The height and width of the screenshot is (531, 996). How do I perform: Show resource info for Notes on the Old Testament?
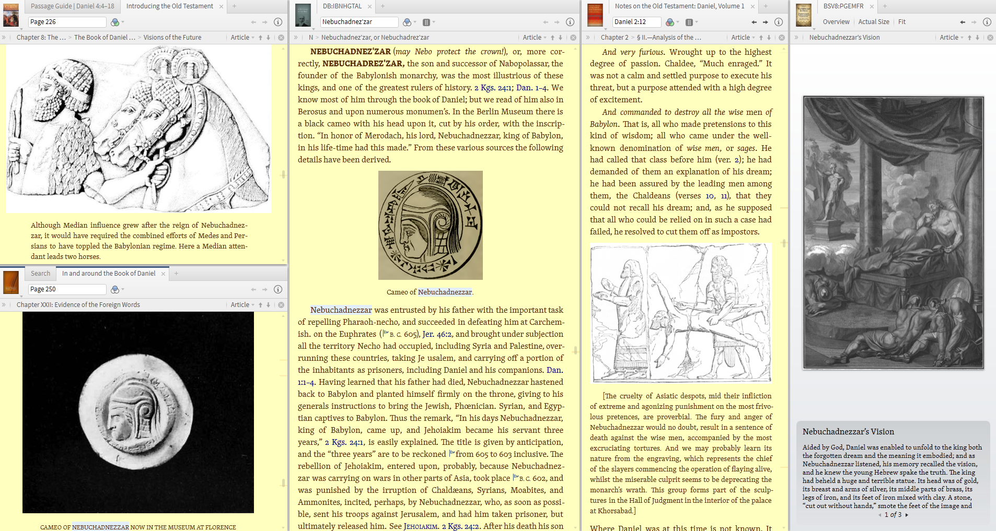click(779, 22)
